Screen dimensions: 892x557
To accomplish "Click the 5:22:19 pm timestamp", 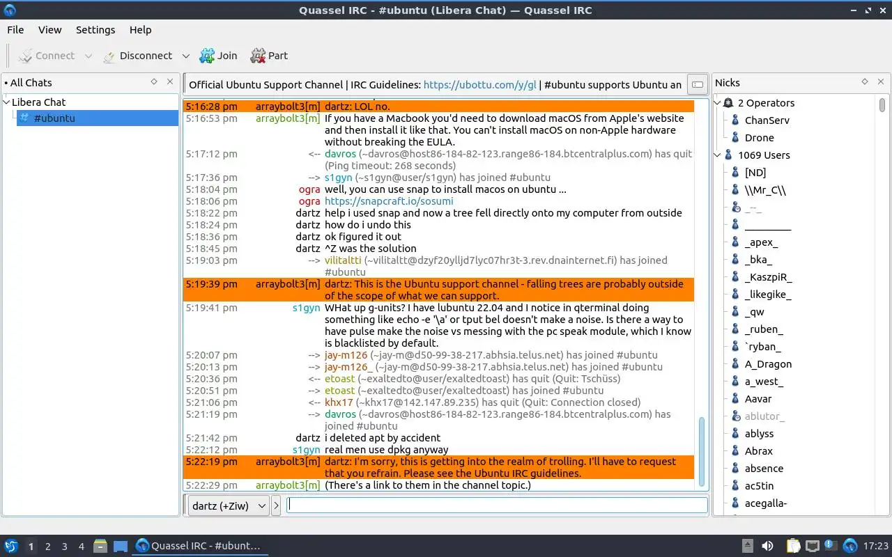I will 211,462.
